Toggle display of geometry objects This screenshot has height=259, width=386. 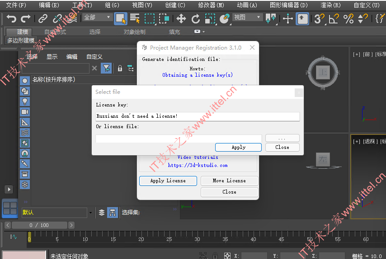pos(25,81)
